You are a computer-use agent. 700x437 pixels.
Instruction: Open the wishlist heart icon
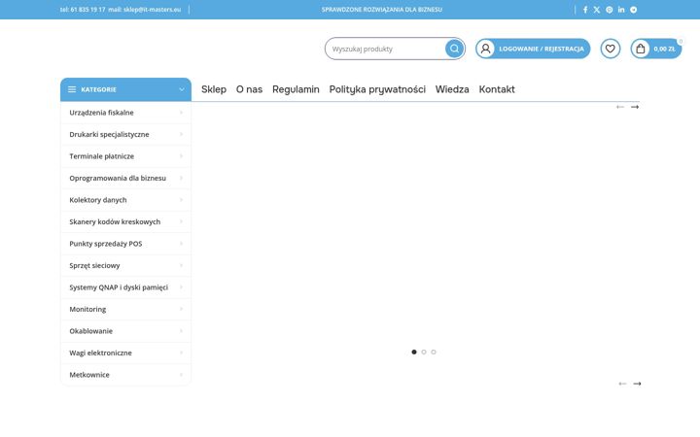(611, 49)
